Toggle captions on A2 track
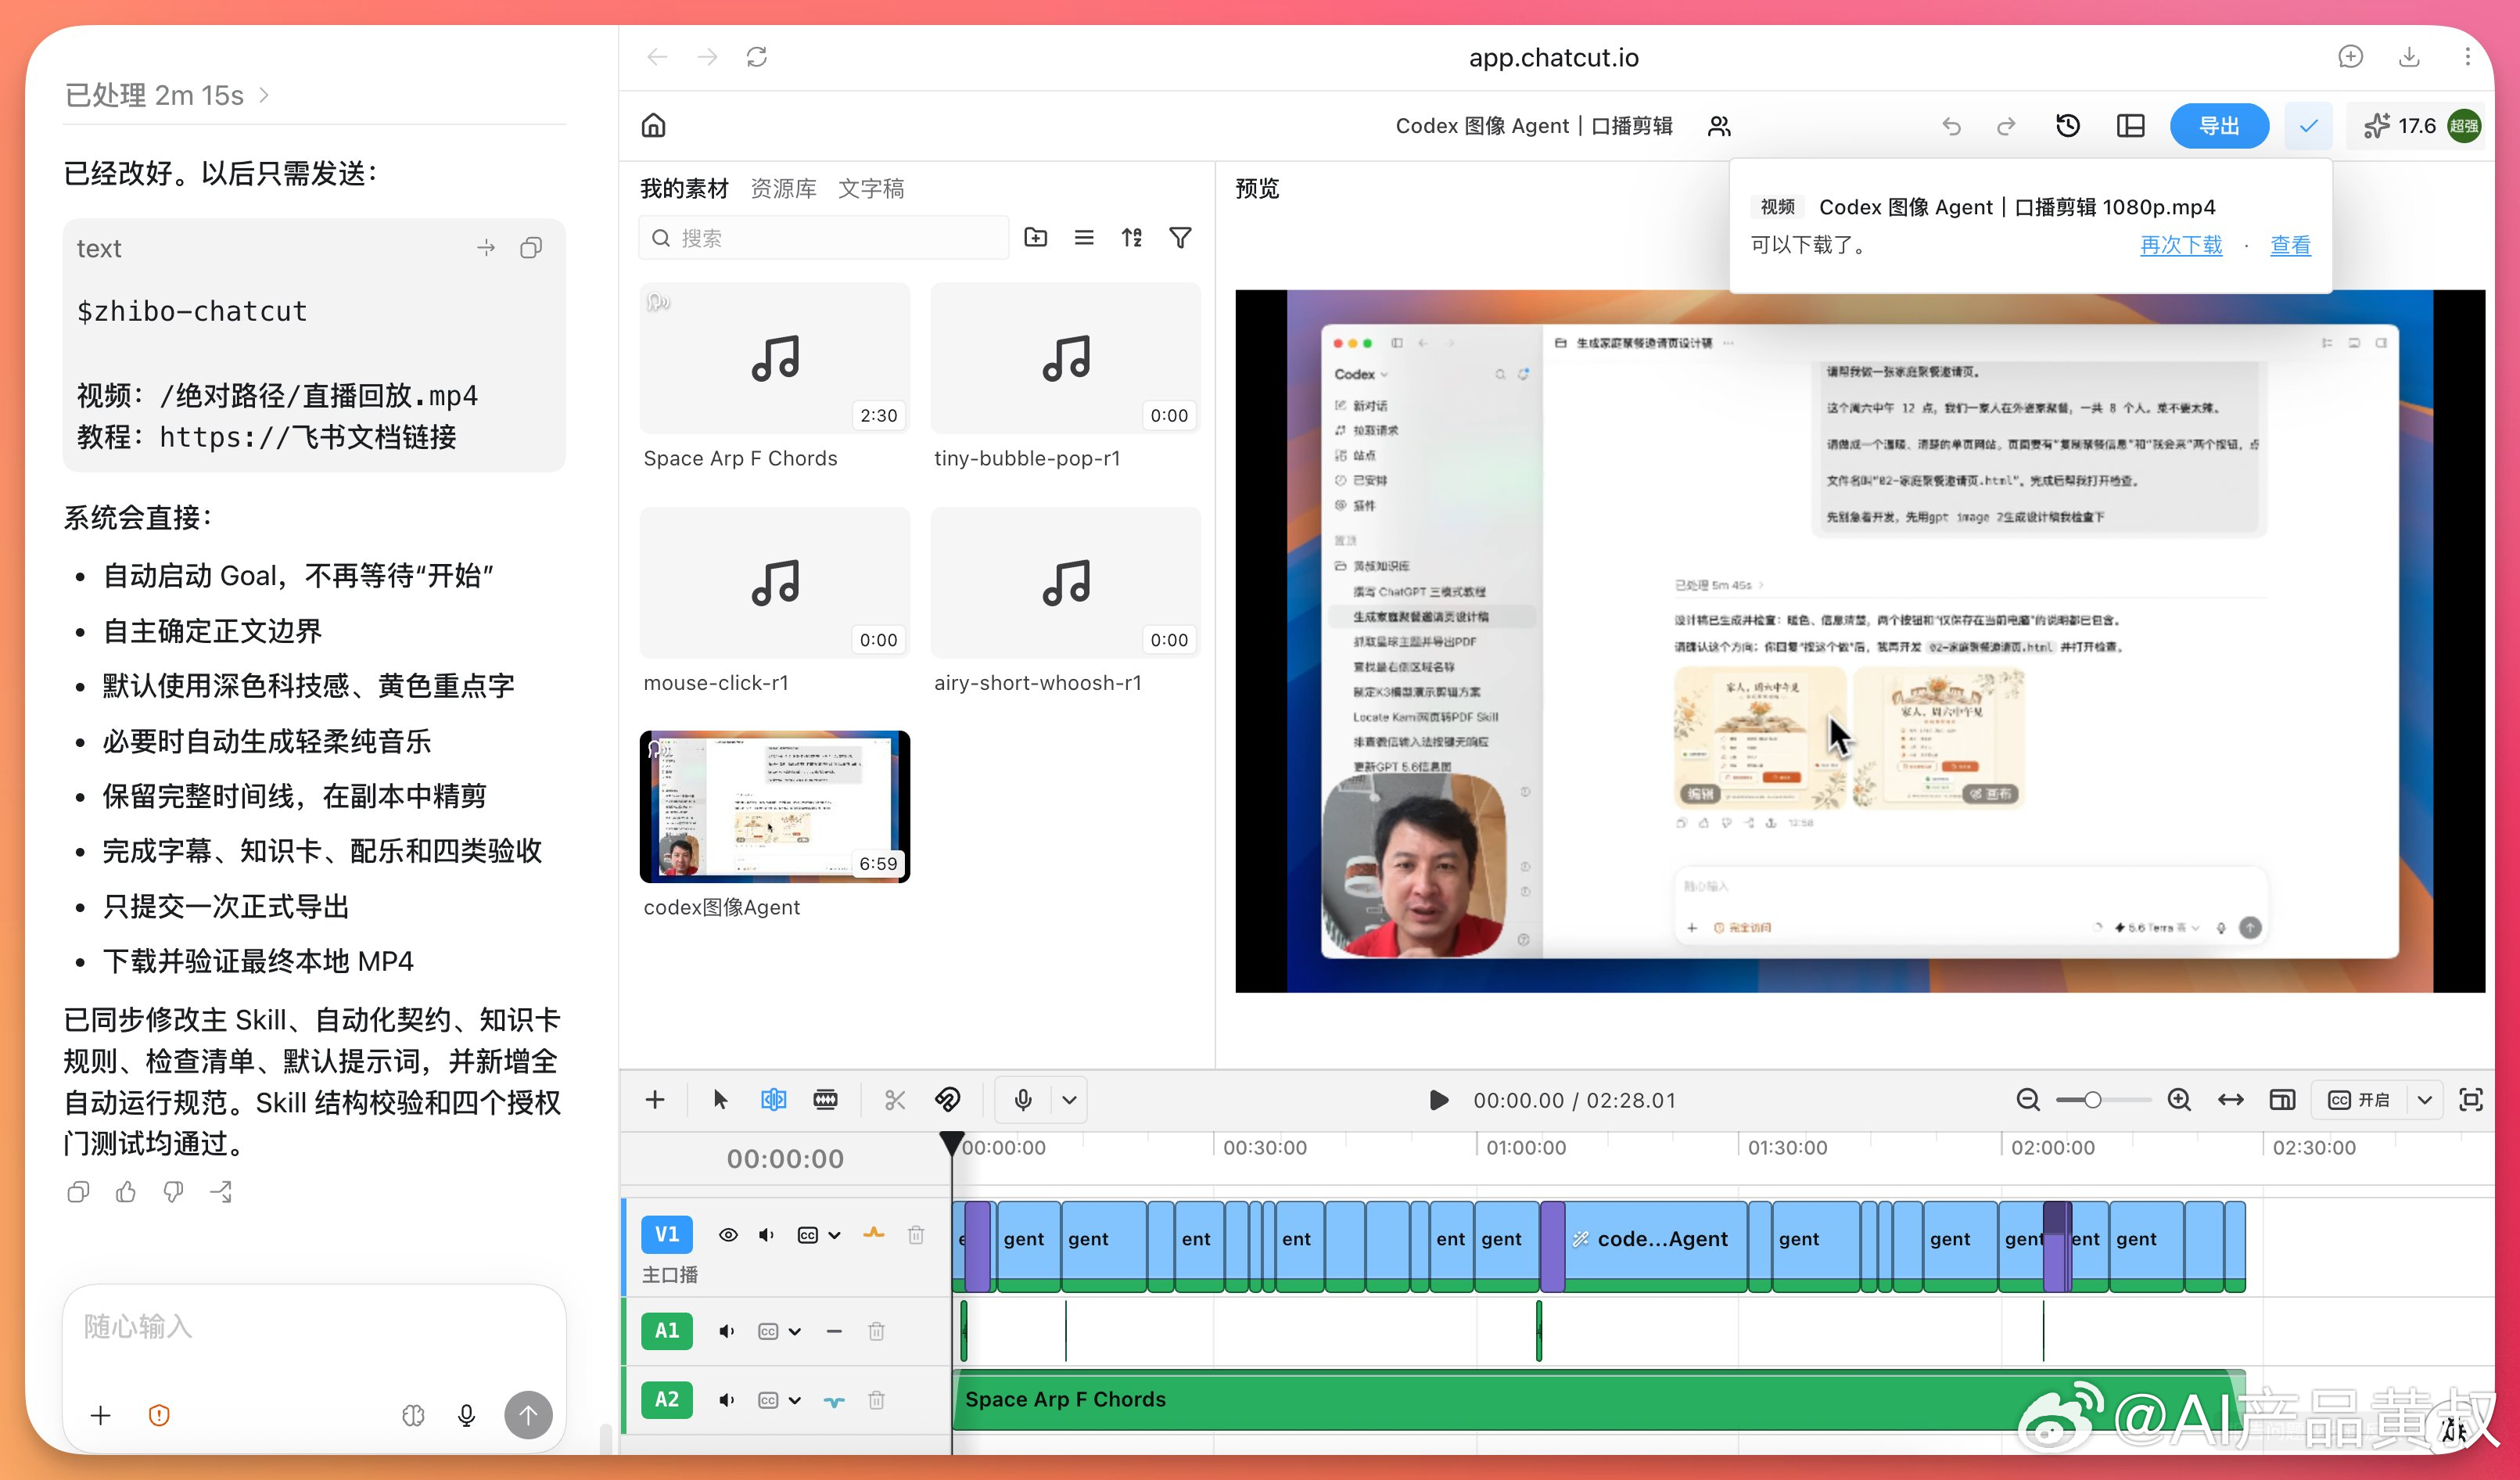 coord(768,1400)
